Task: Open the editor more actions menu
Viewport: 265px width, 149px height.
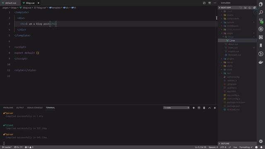Action: (x=215, y=3)
